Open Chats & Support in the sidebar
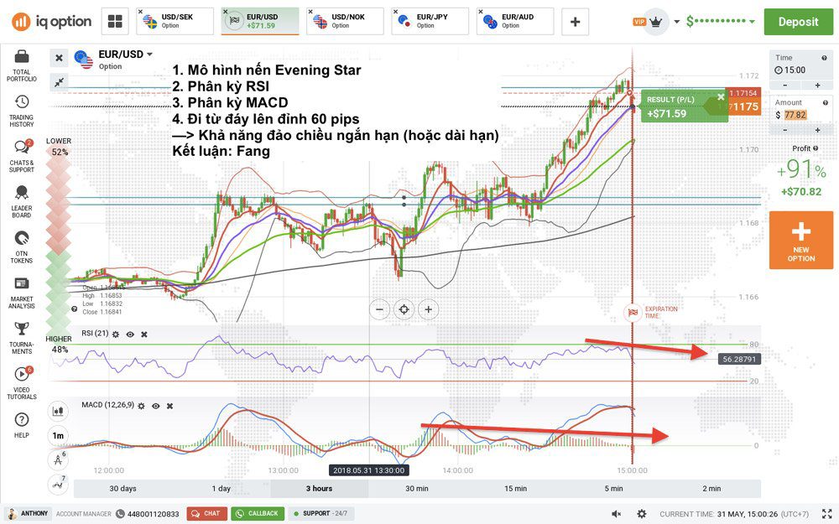This screenshot has width=839, height=524. 21,153
